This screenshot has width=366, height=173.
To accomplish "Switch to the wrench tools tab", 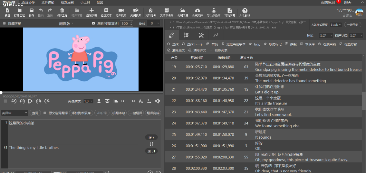I will tap(201, 35).
